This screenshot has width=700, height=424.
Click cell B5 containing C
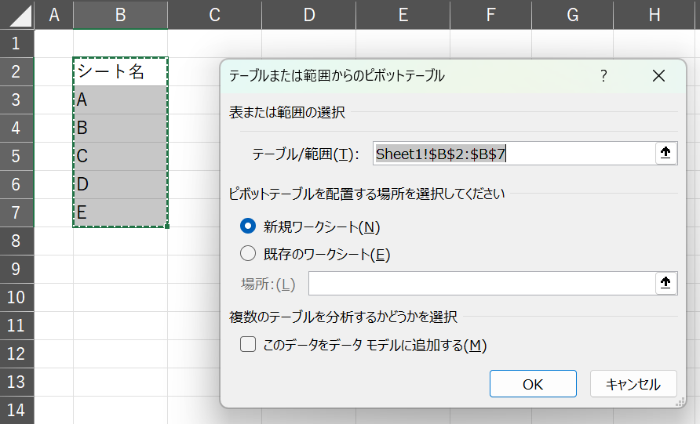pos(120,156)
